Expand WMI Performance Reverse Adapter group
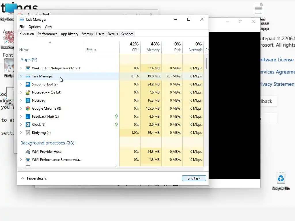The height and width of the screenshot is (221, 295). [x=21, y=160]
